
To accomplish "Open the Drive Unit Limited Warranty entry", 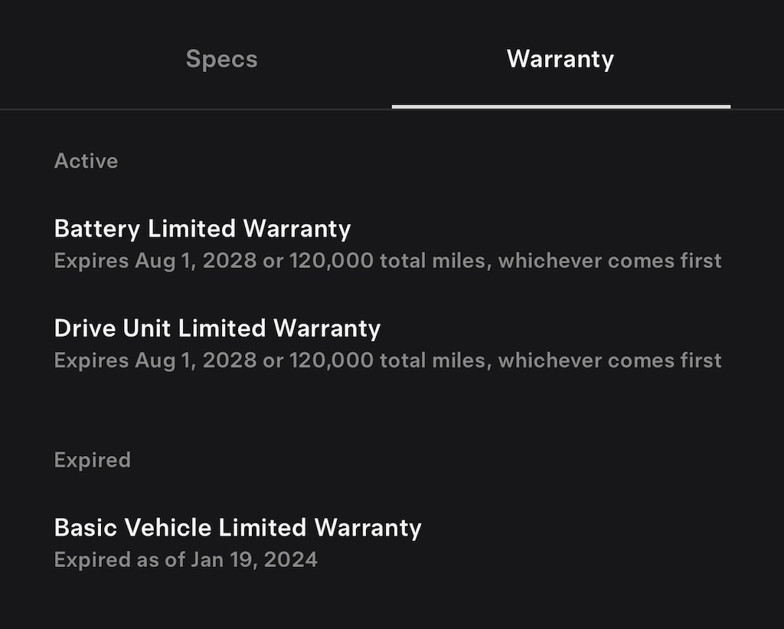I will pos(217,328).
